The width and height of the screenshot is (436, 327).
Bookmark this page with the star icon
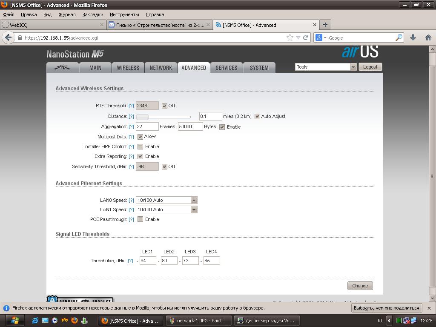pyautogui.click(x=290, y=37)
